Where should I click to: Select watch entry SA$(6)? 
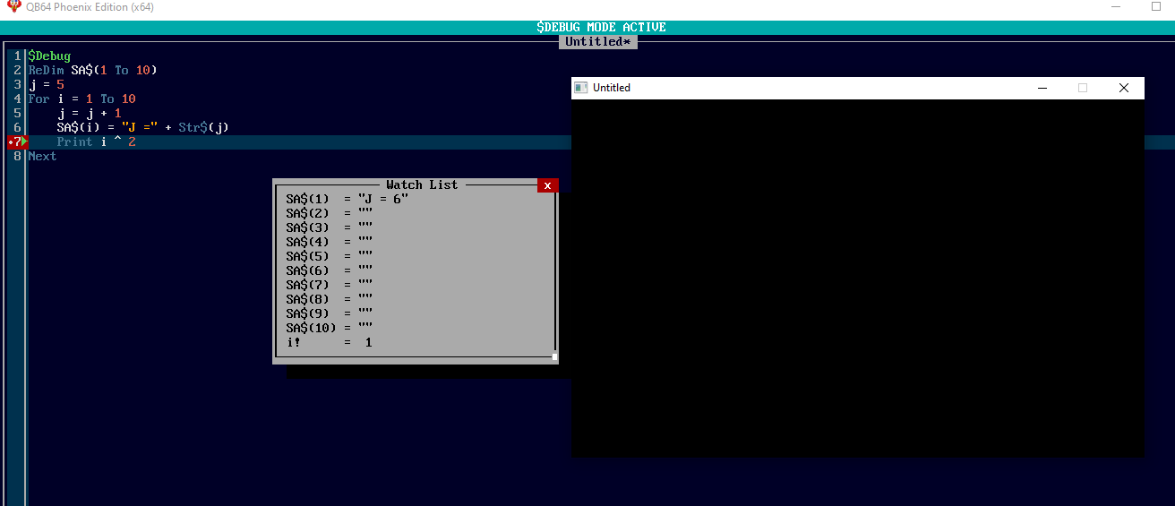coord(330,270)
